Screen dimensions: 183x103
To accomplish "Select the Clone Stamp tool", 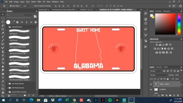I will pyautogui.click(x=3, y=51).
